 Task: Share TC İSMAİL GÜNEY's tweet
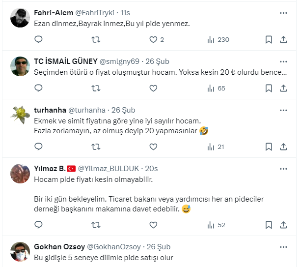pos(283,88)
